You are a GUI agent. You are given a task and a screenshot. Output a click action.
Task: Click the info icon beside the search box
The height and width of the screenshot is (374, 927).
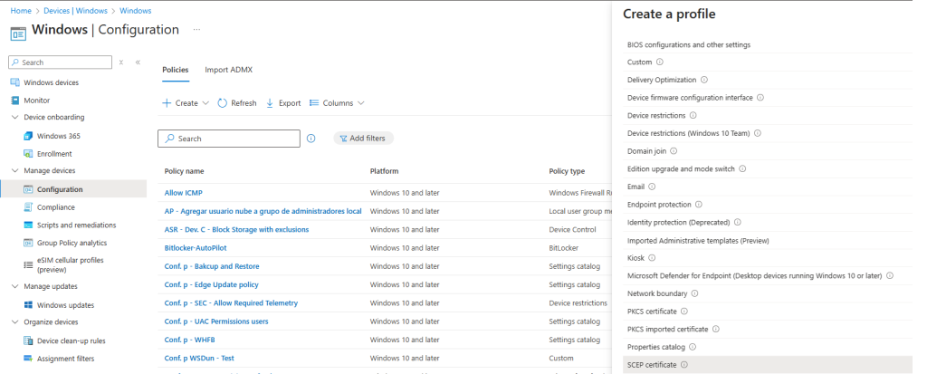311,139
